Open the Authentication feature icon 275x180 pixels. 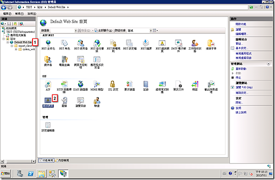[97, 100]
